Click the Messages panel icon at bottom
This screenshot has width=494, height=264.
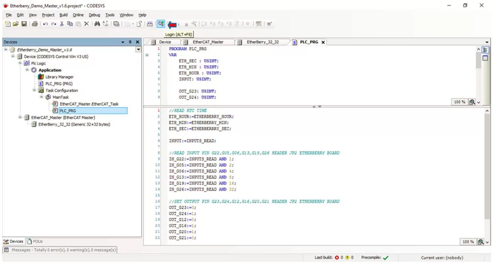(7, 250)
